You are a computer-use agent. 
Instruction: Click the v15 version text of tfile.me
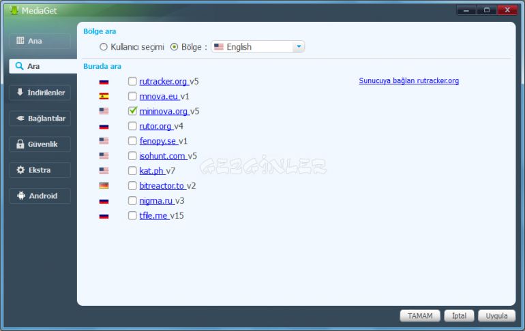[177, 216]
